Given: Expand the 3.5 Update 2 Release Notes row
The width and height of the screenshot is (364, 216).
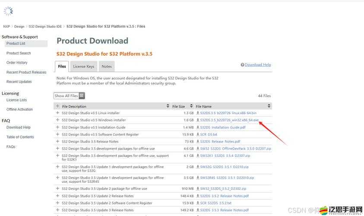Looking at the screenshot, I should point(57,196).
